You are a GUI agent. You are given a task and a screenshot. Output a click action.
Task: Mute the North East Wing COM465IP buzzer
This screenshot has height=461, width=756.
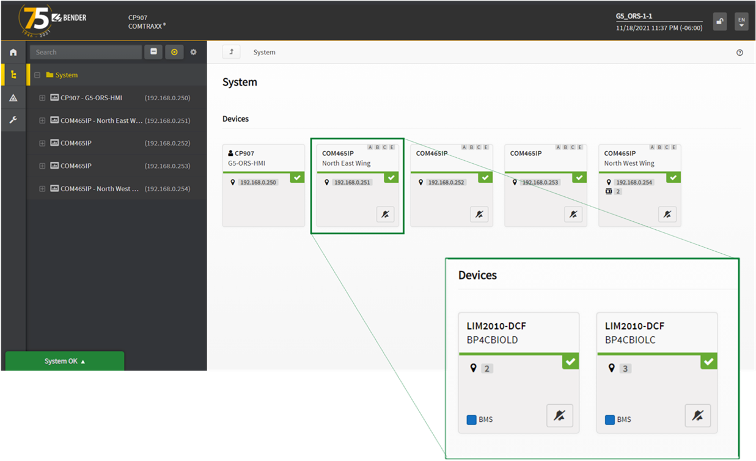pyautogui.click(x=385, y=215)
